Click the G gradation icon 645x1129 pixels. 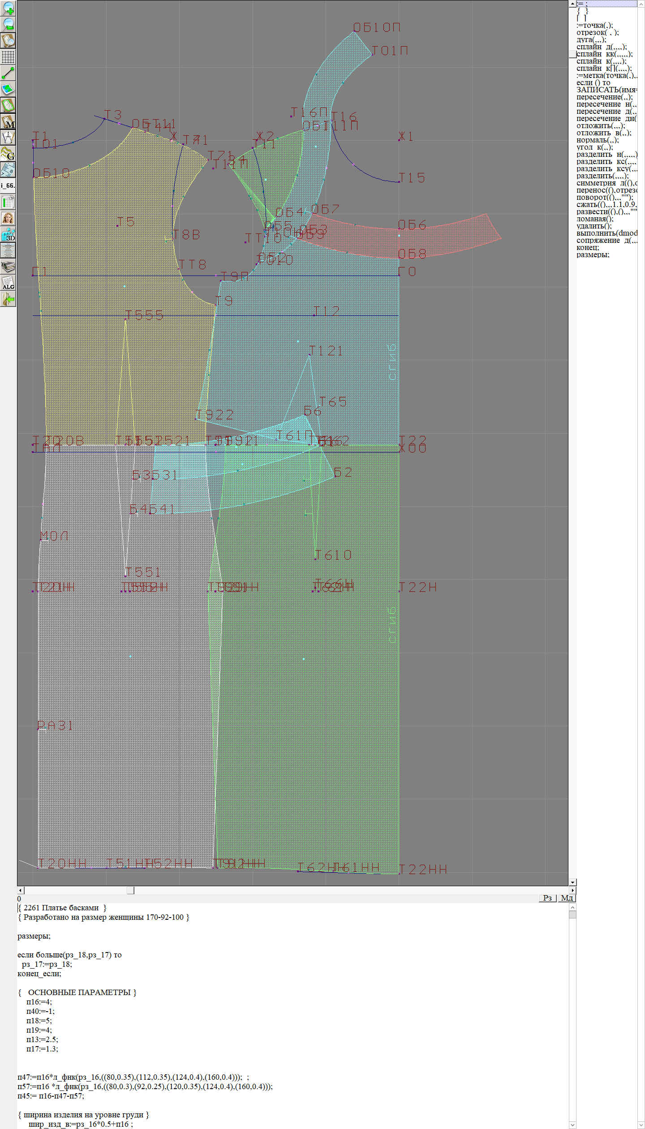tap(8, 154)
